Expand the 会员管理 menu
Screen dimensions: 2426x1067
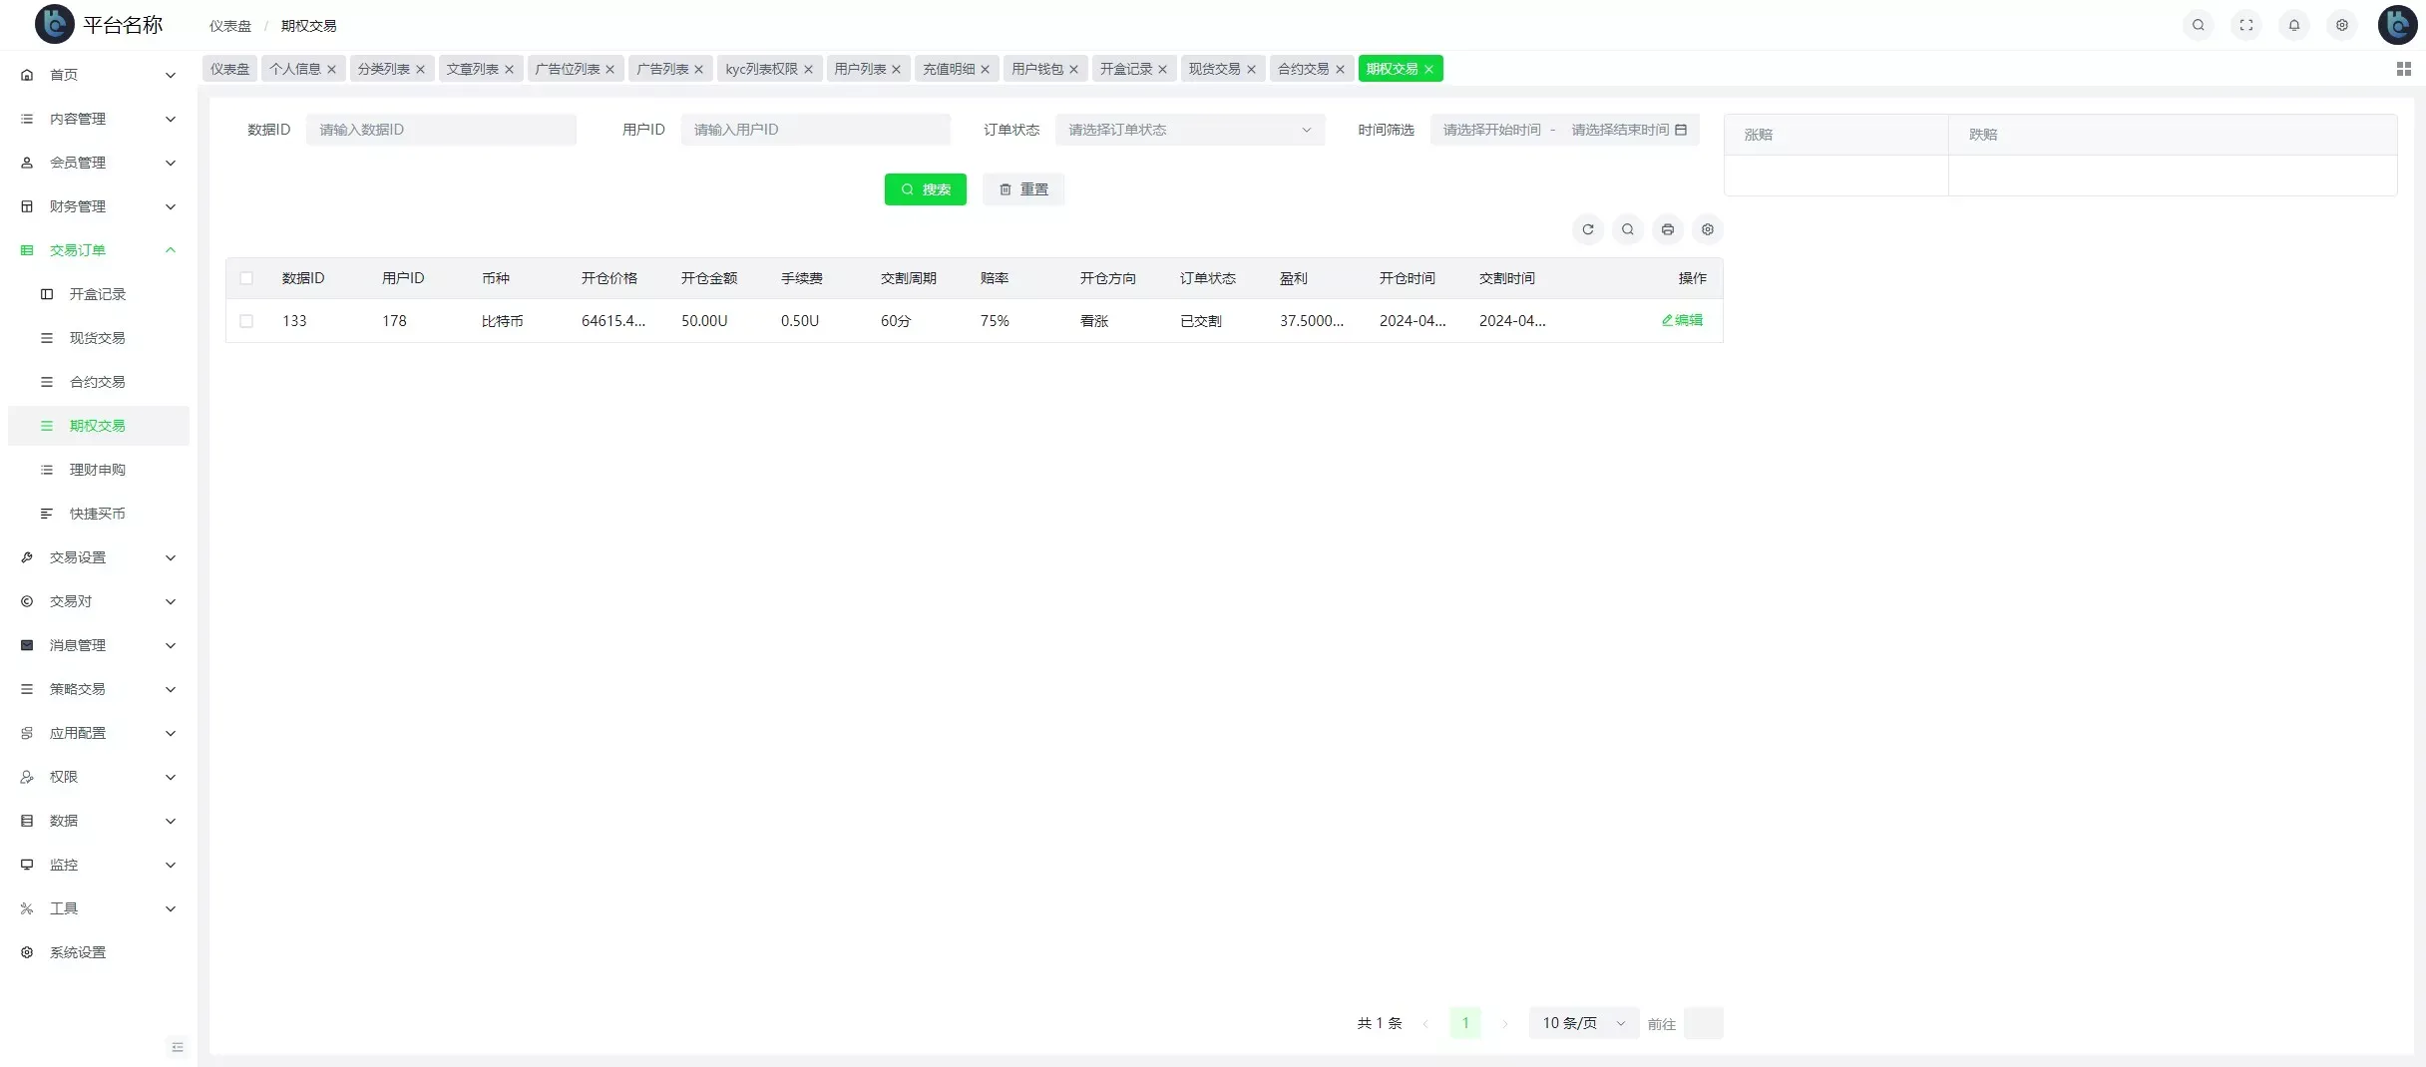point(99,163)
